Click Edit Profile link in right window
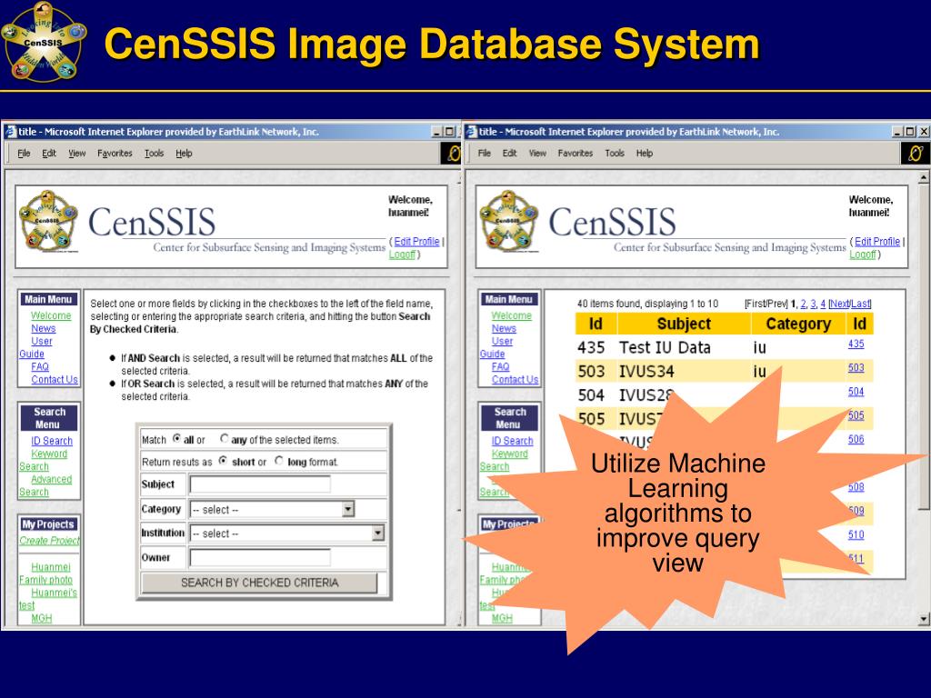931x698 pixels. [877, 242]
